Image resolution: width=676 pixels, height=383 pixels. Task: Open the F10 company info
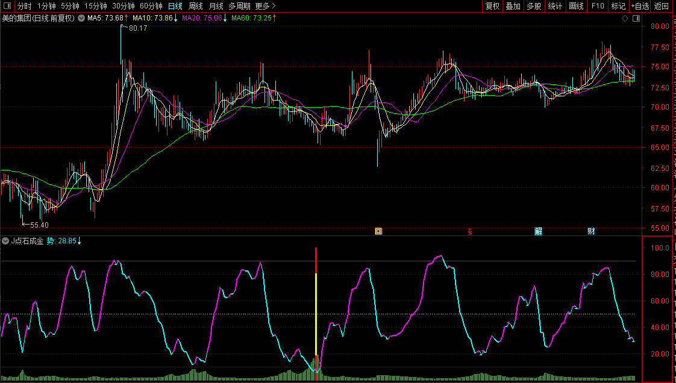[x=597, y=6]
